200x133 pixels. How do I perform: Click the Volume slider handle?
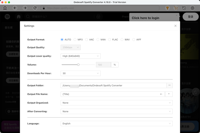click(x=78, y=65)
